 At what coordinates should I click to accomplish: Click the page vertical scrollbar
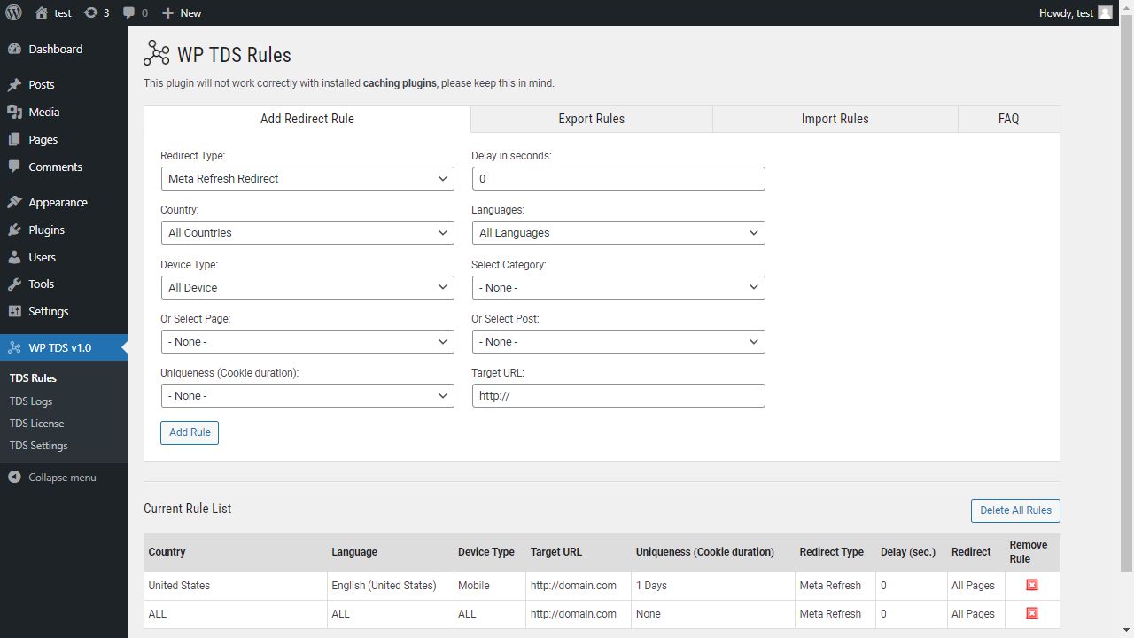(1127, 292)
